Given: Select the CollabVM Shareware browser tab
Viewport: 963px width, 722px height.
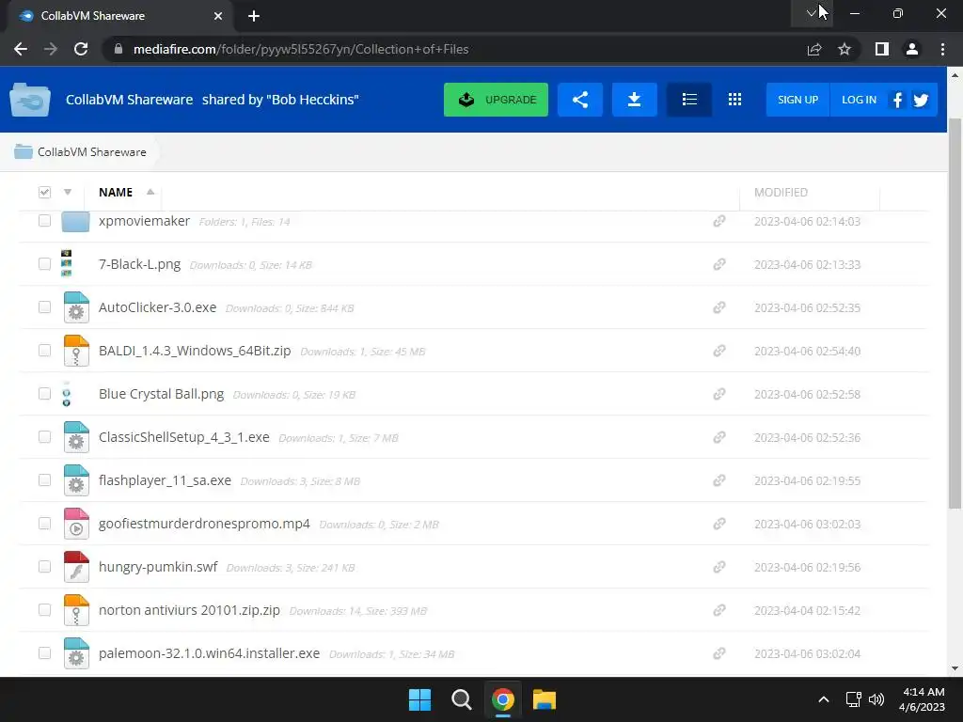Looking at the screenshot, I should tap(120, 16).
